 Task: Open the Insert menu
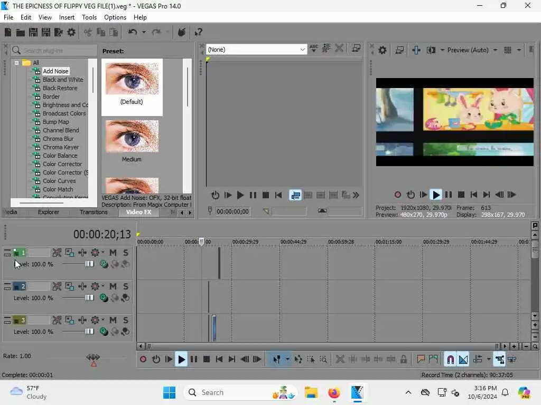pyautogui.click(x=67, y=17)
